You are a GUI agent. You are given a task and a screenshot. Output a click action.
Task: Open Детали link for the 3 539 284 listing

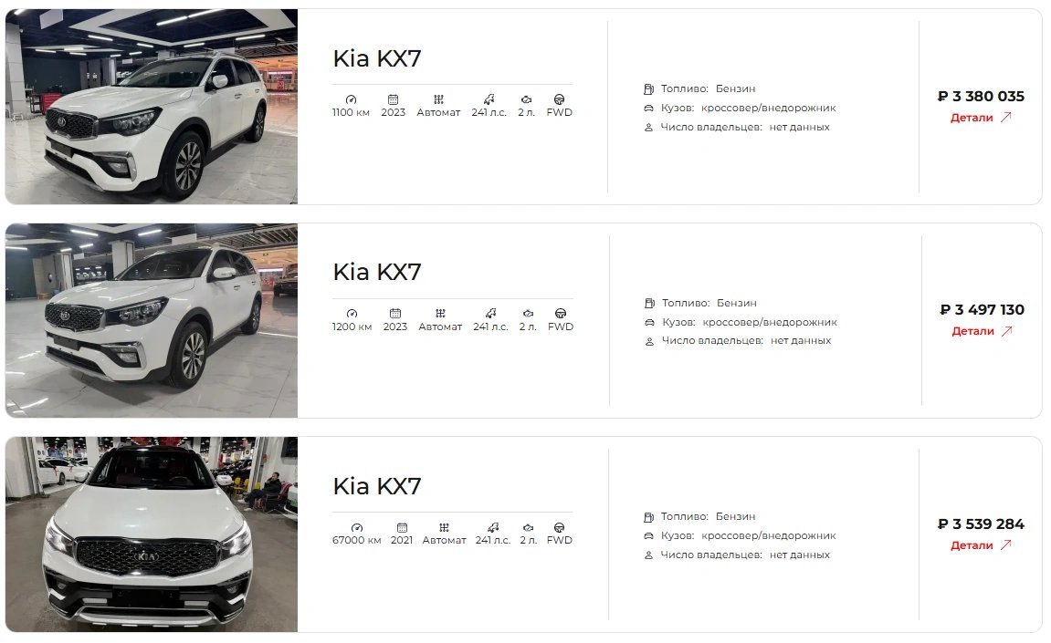[x=981, y=545]
